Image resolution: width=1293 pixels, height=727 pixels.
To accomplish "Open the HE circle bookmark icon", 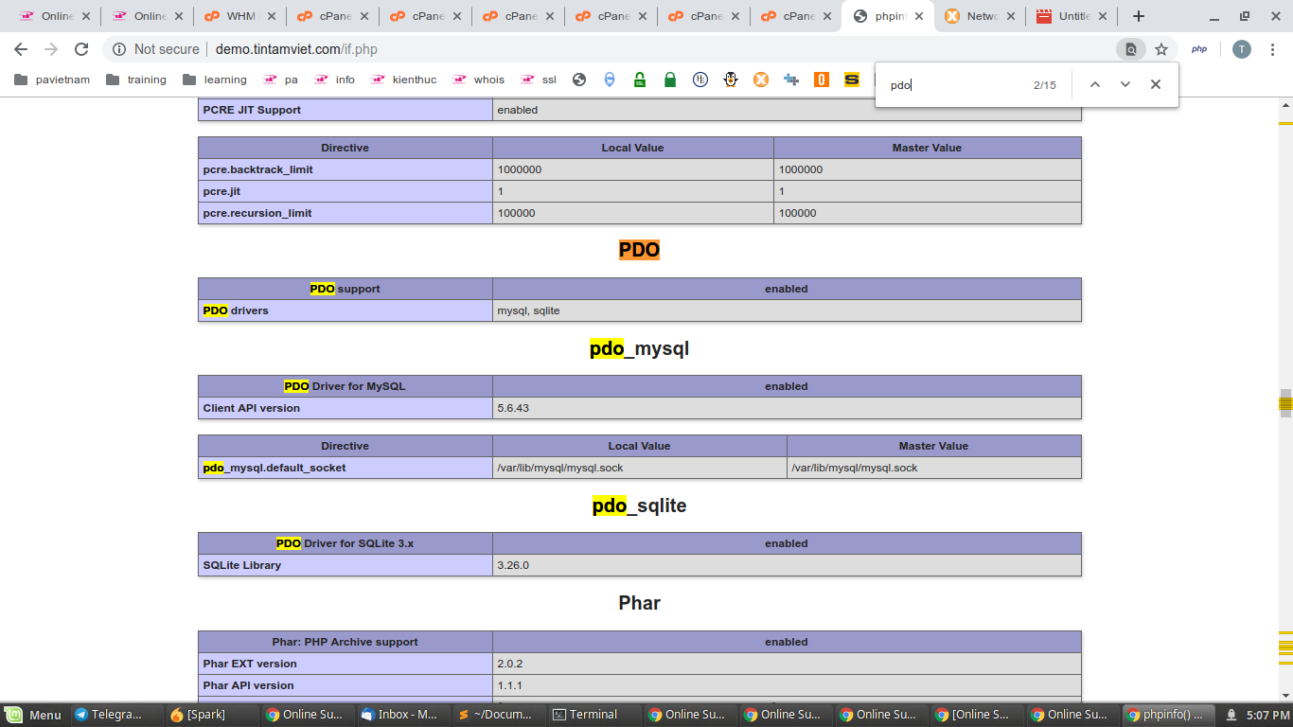I will click(x=700, y=80).
